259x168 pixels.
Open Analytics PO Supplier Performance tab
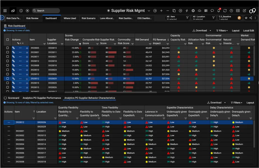click(42, 98)
